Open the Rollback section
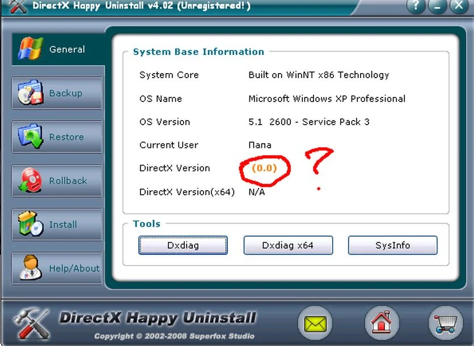The image size is (474, 346). (x=57, y=180)
